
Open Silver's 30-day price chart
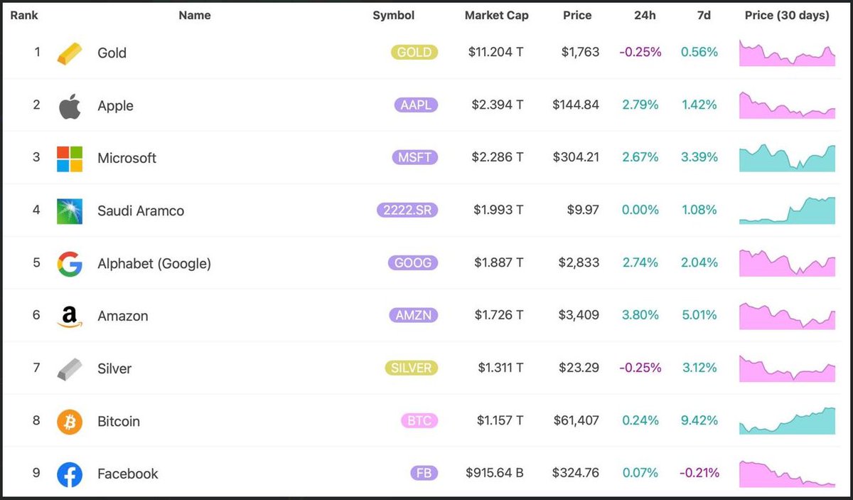pos(788,368)
